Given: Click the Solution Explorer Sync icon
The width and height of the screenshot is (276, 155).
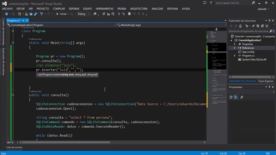Looking at the screenshot, I should tap(253, 26).
